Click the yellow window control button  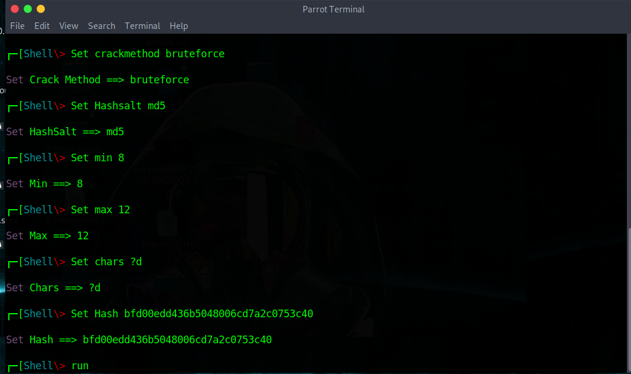click(41, 9)
